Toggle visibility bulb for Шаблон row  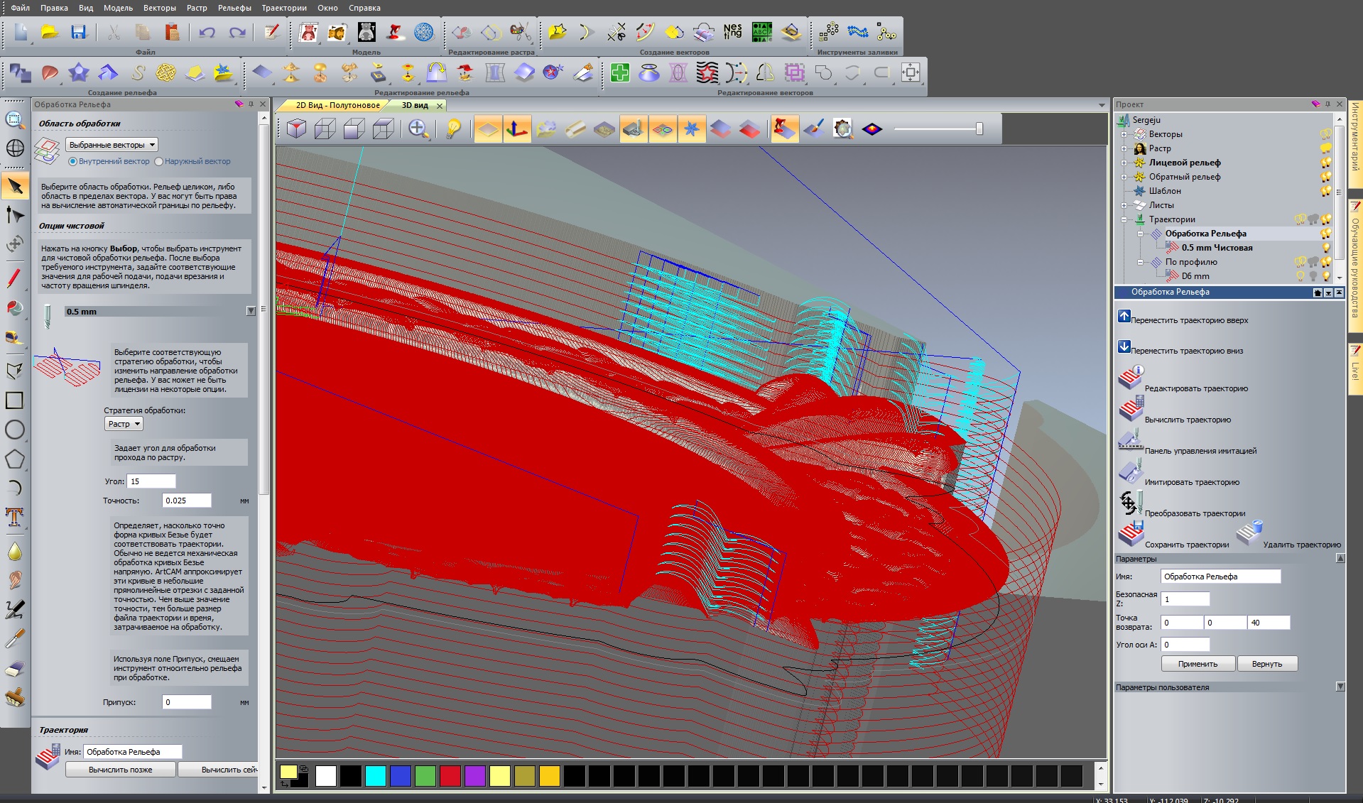(1325, 191)
